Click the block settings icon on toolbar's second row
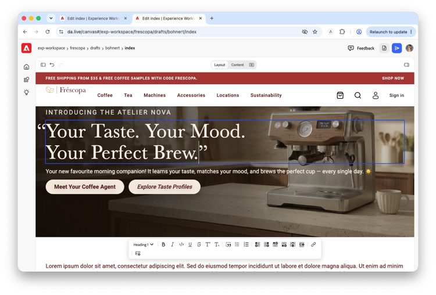This screenshot has height=295, width=436. click(x=138, y=253)
